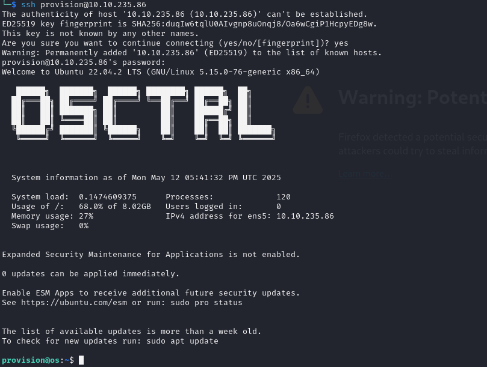Click the System load value 0.1474609375

pyautogui.click(x=108, y=197)
